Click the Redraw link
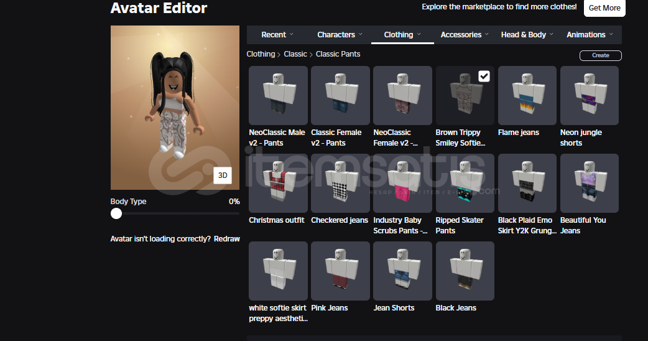Screen dimensions: 648x341 (226, 239)
